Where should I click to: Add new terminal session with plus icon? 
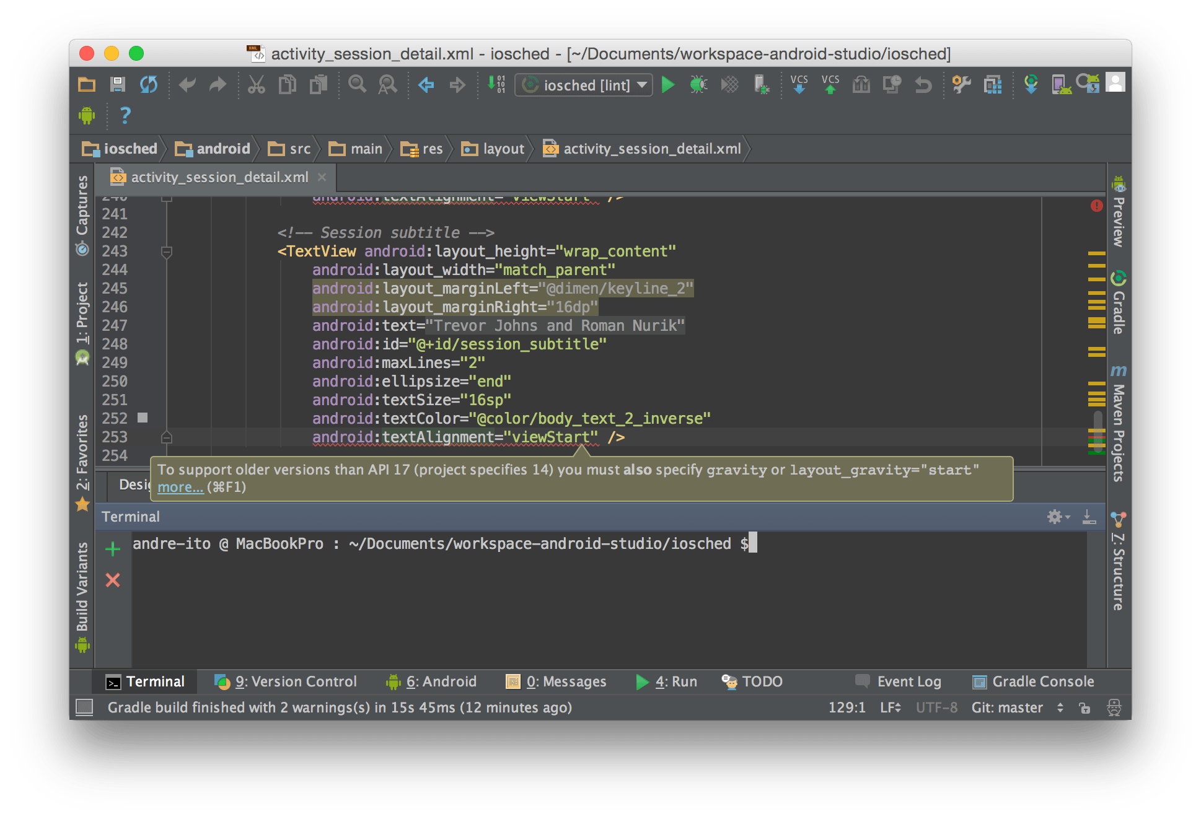pyautogui.click(x=113, y=549)
